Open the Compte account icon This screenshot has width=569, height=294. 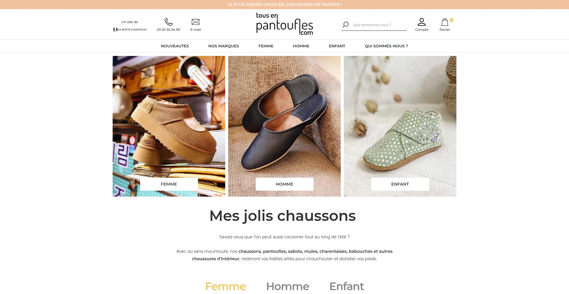click(422, 22)
